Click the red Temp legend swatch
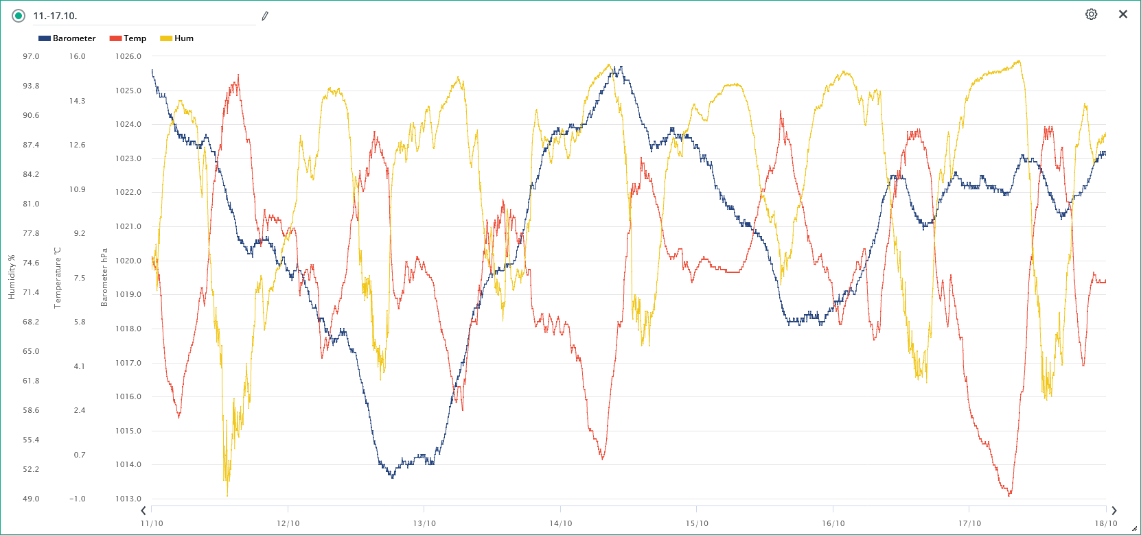1141x535 pixels. [115, 38]
